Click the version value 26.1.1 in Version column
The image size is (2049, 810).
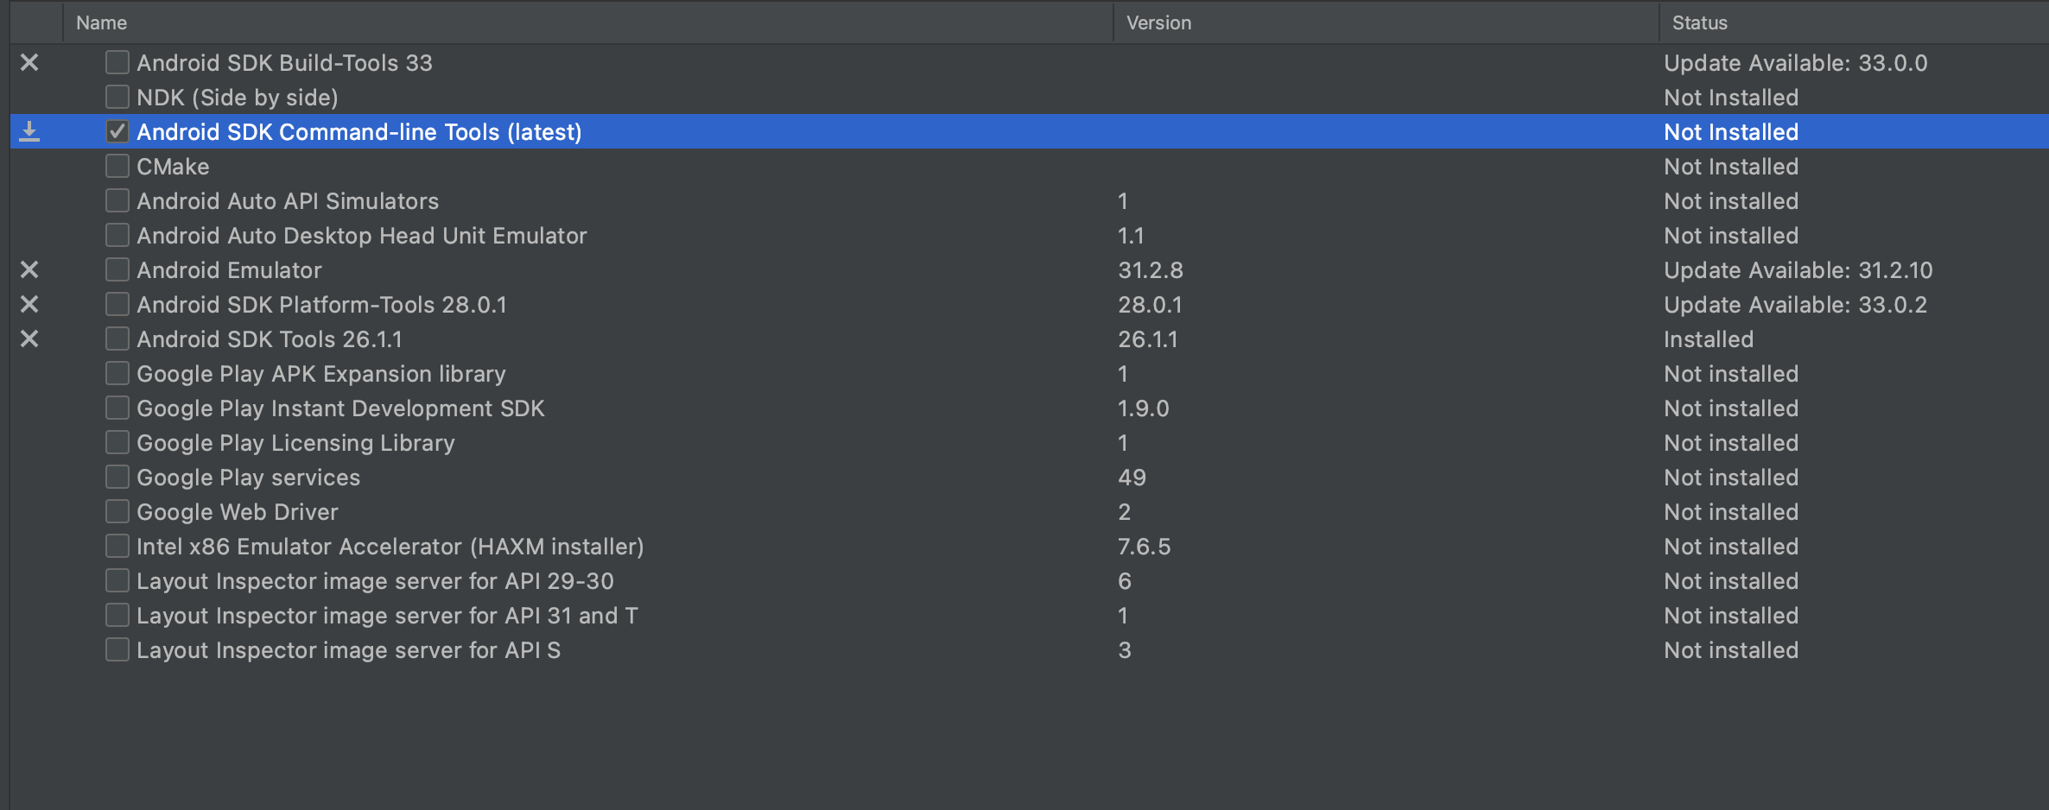(x=1148, y=339)
